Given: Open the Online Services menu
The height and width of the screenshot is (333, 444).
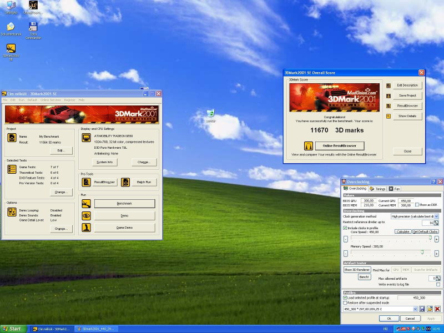Looking at the screenshot, I should [51, 100].
